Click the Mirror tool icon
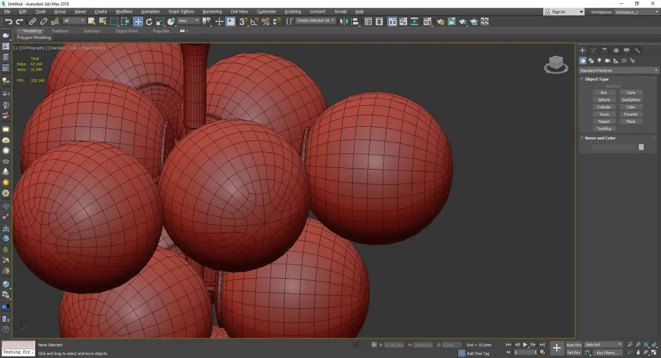 coord(343,21)
